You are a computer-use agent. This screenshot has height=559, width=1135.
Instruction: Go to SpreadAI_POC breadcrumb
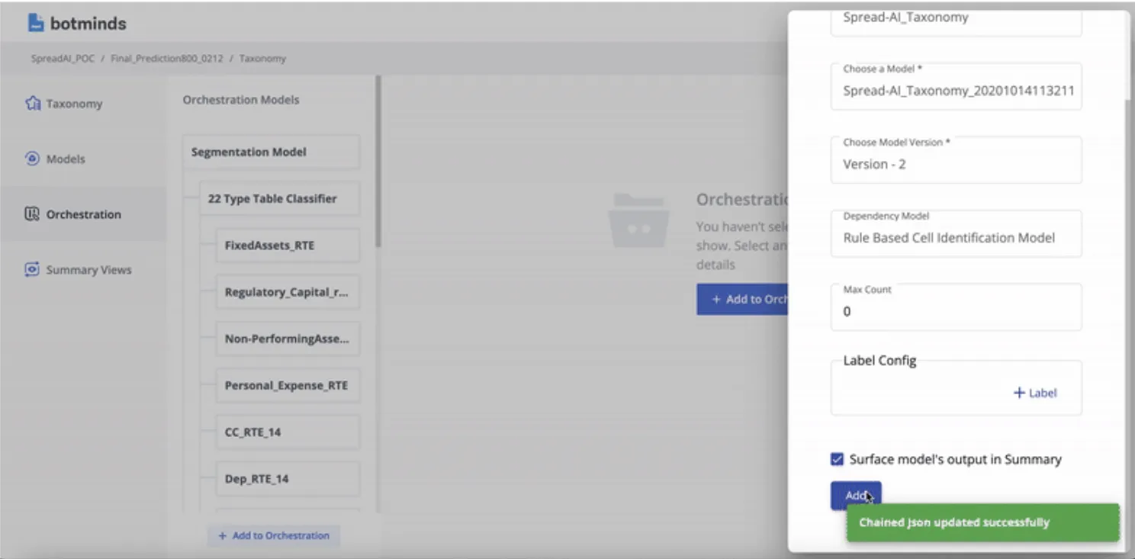pos(63,58)
